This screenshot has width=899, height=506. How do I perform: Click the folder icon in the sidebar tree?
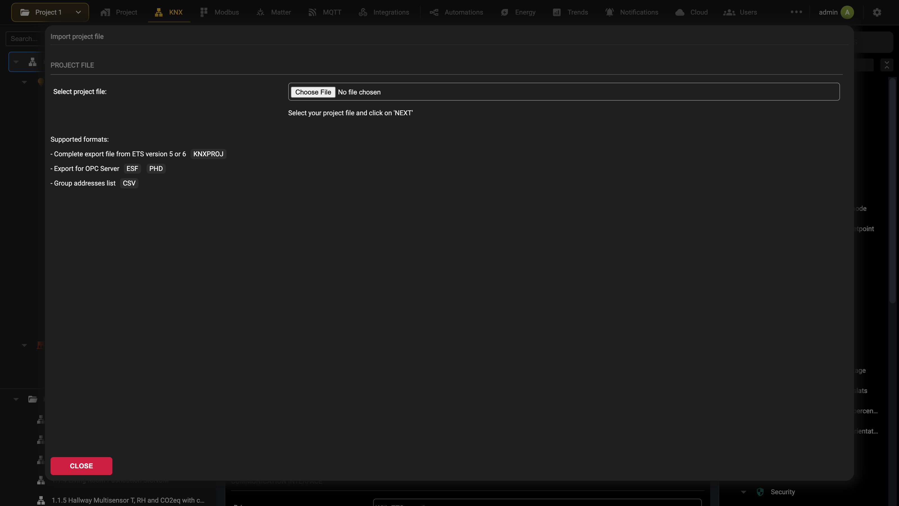click(x=33, y=399)
